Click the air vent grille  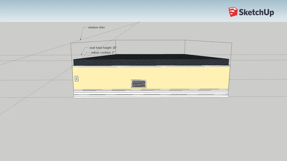click(x=138, y=84)
